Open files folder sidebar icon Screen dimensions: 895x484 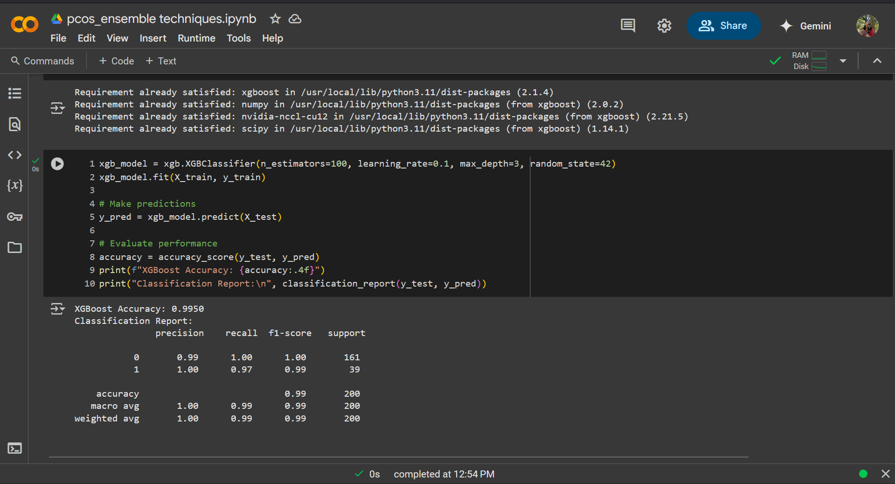click(x=15, y=247)
